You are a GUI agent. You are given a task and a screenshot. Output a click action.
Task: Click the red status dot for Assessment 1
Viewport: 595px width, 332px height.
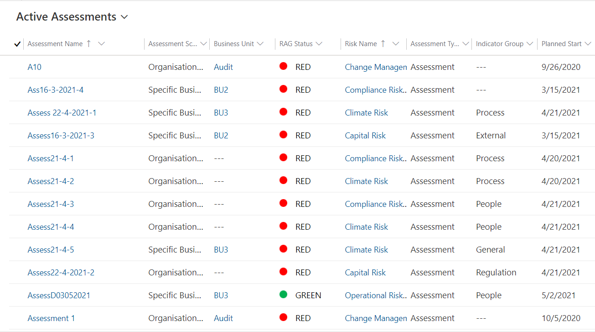[283, 317]
